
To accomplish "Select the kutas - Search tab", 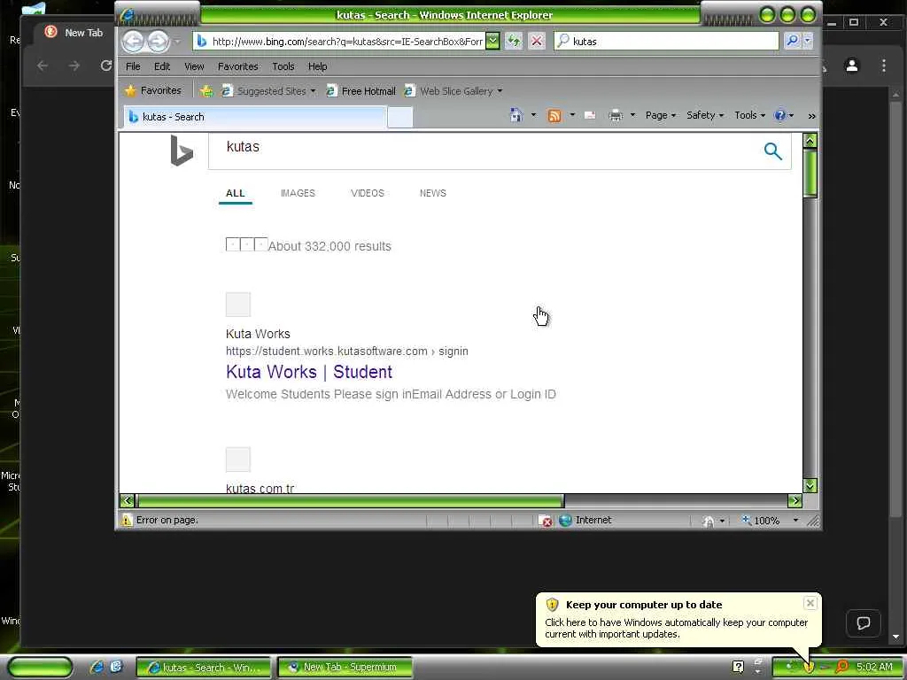I will point(254,117).
